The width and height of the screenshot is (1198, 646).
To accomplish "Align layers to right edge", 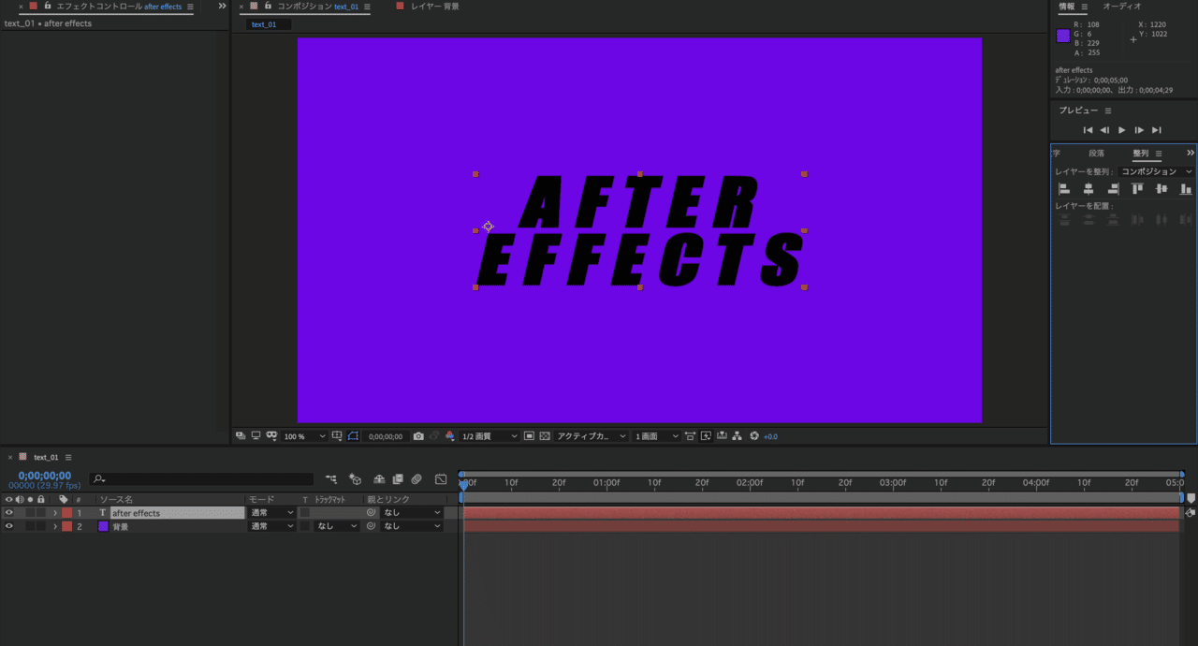I will 1113,189.
